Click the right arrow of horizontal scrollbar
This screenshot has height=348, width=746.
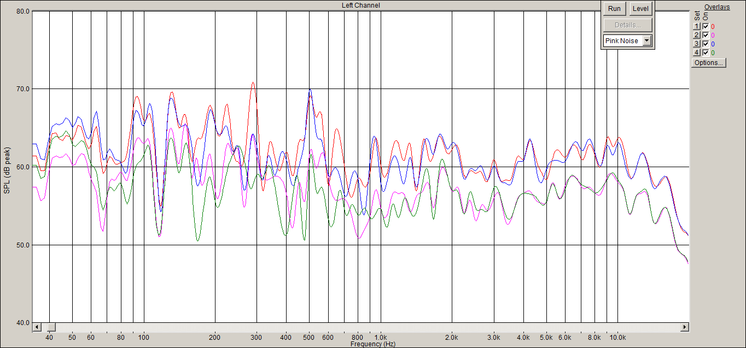point(684,327)
